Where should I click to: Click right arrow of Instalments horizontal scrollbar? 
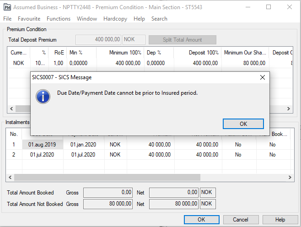[x=289, y=177]
